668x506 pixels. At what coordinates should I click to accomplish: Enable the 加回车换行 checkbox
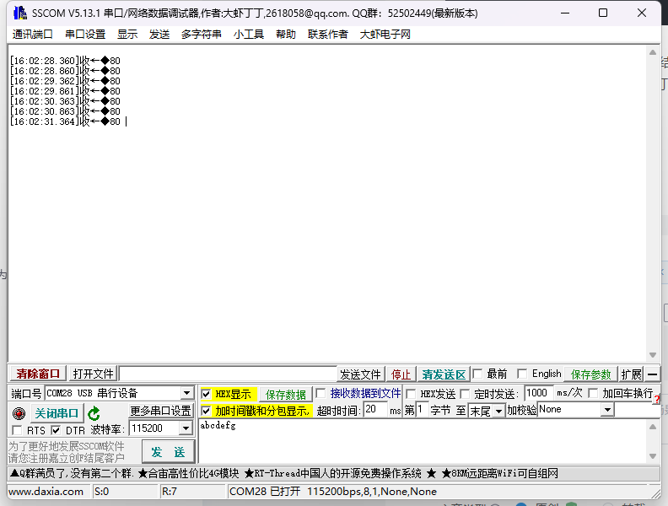coord(593,393)
